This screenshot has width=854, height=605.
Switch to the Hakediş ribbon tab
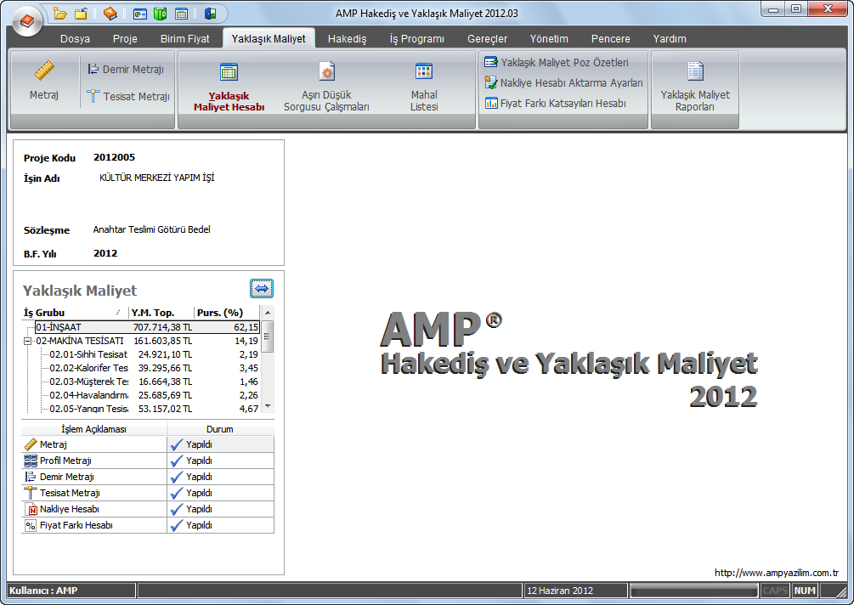[x=347, y=38]
